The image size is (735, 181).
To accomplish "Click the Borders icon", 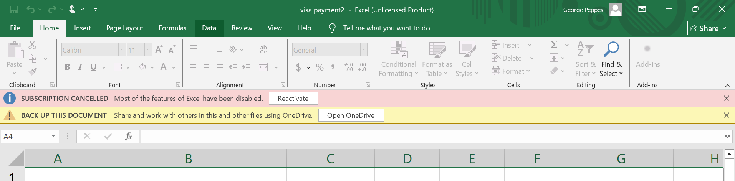I will coord(118,67).
